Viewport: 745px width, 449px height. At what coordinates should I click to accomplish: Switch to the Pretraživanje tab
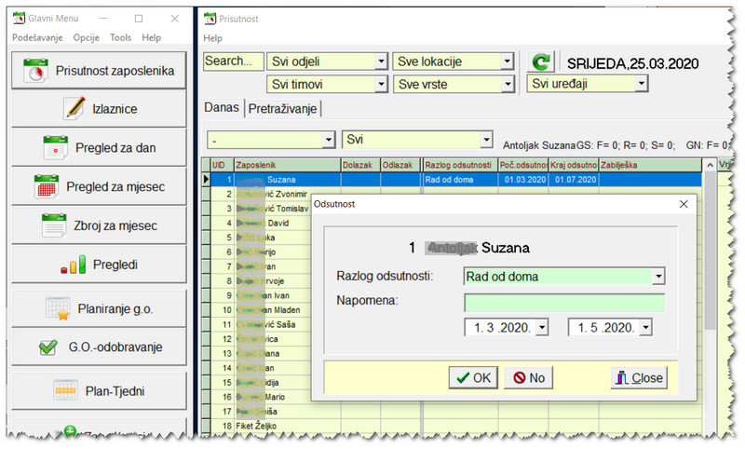pyautogui.click(x=282, y=109)
